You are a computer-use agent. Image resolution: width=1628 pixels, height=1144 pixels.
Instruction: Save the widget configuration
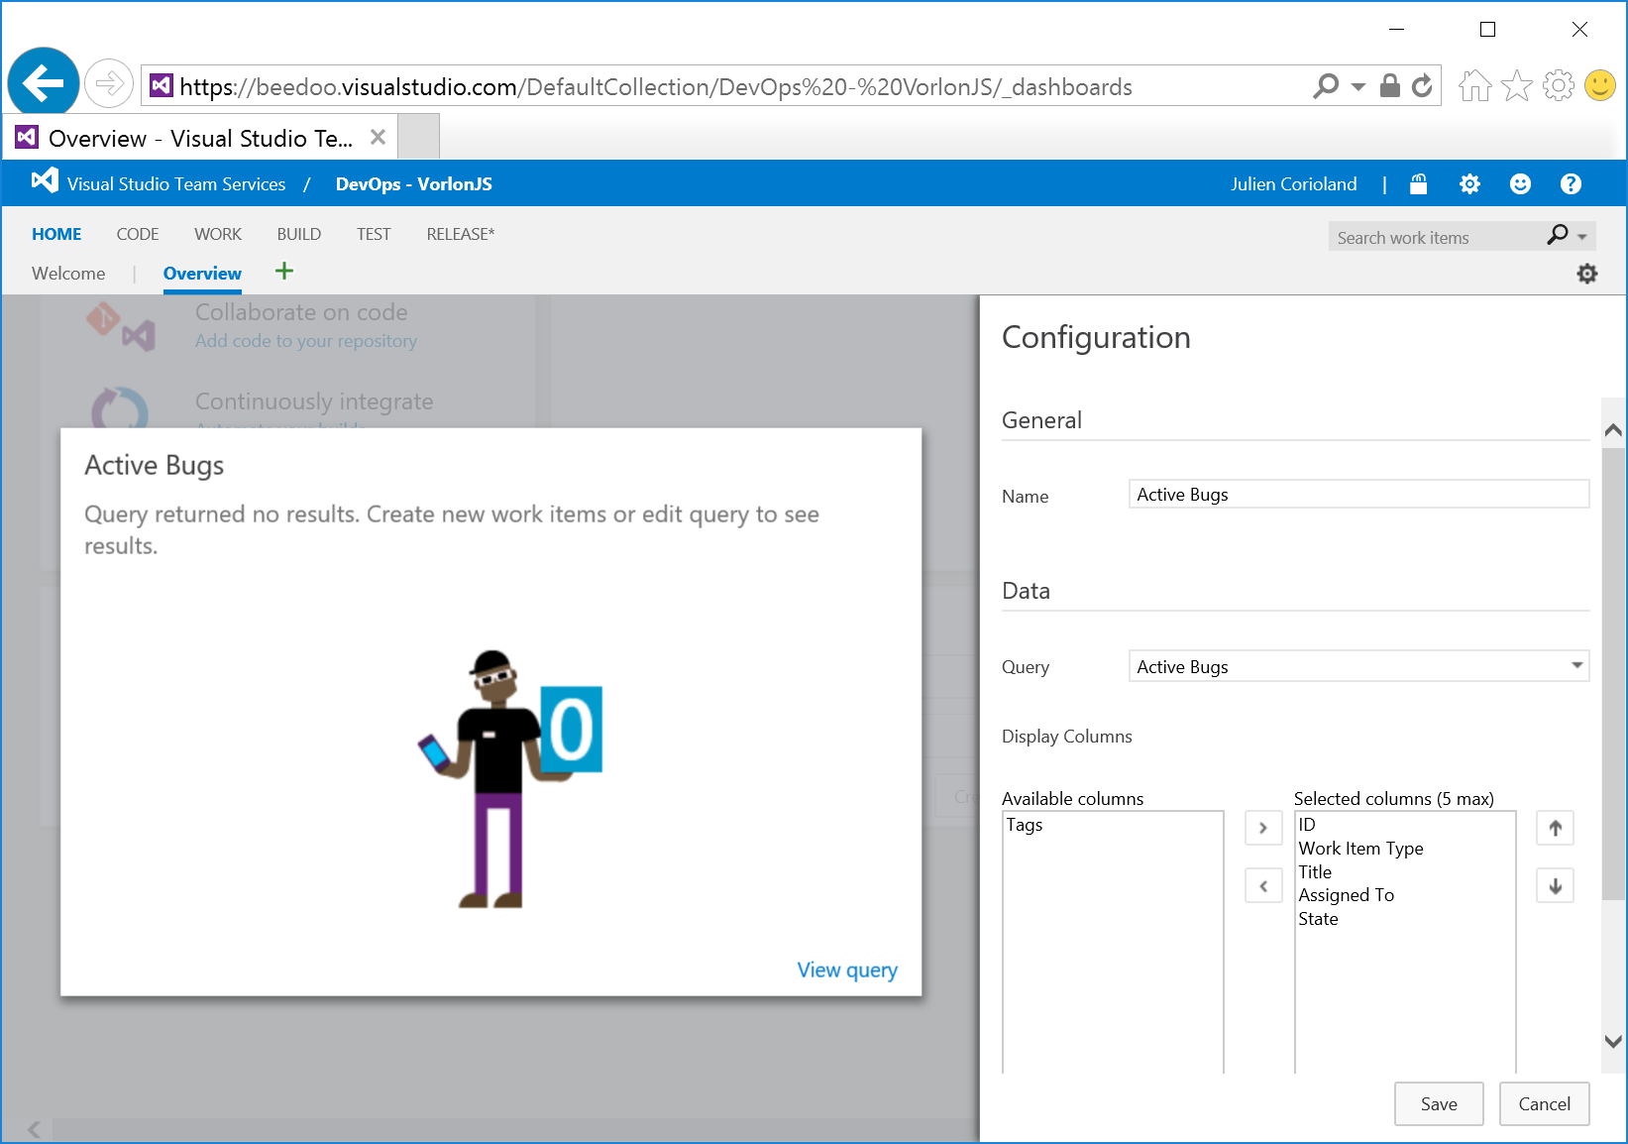pyautogui.click(x=1439, y=1103)
